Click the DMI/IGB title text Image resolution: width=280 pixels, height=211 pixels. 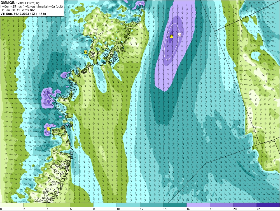click(x=8, y=3)
